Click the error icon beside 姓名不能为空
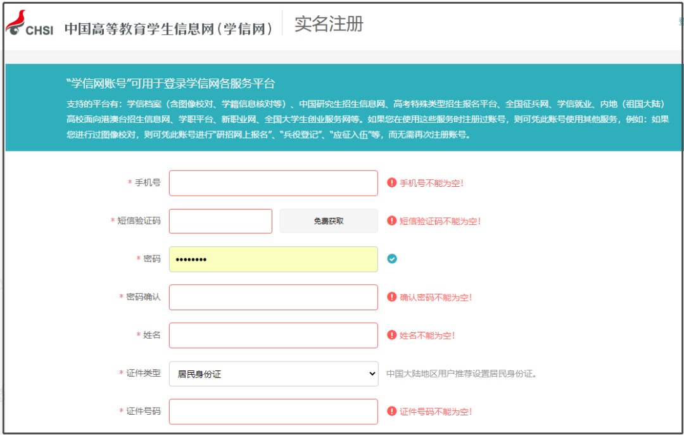 (391, 335)
